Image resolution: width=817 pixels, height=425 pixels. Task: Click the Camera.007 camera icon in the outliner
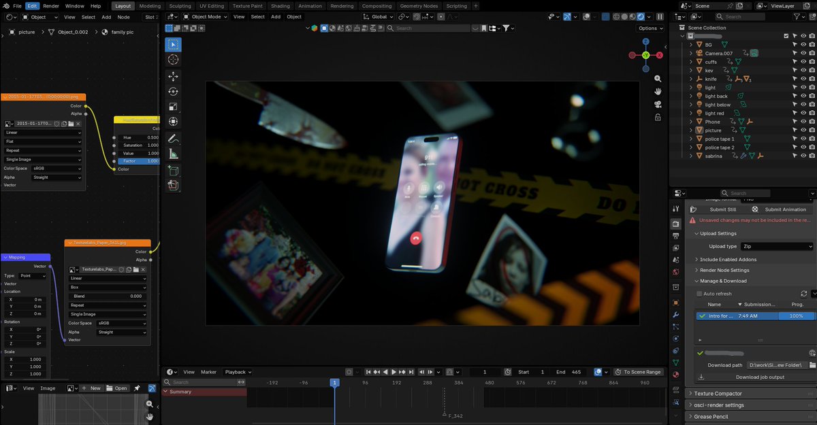(x=699, y=53)
